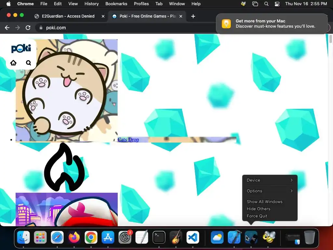Open Weather app from the Dock
This screenshot has height=250, width=333.
(x=217, y=237)
